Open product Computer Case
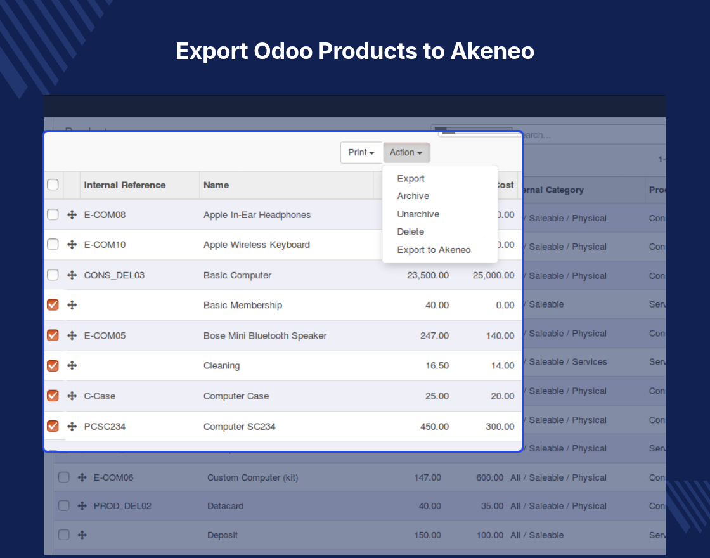This screenshot has height=558, width=710. (236, 396)
